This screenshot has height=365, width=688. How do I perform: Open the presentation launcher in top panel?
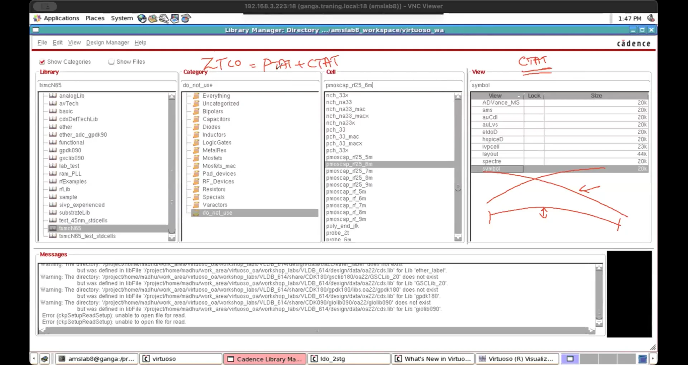click(175, 18)
